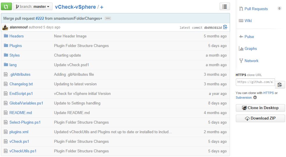
Task: Open latest commit dbd9b3812d
Action: (213, 28)
